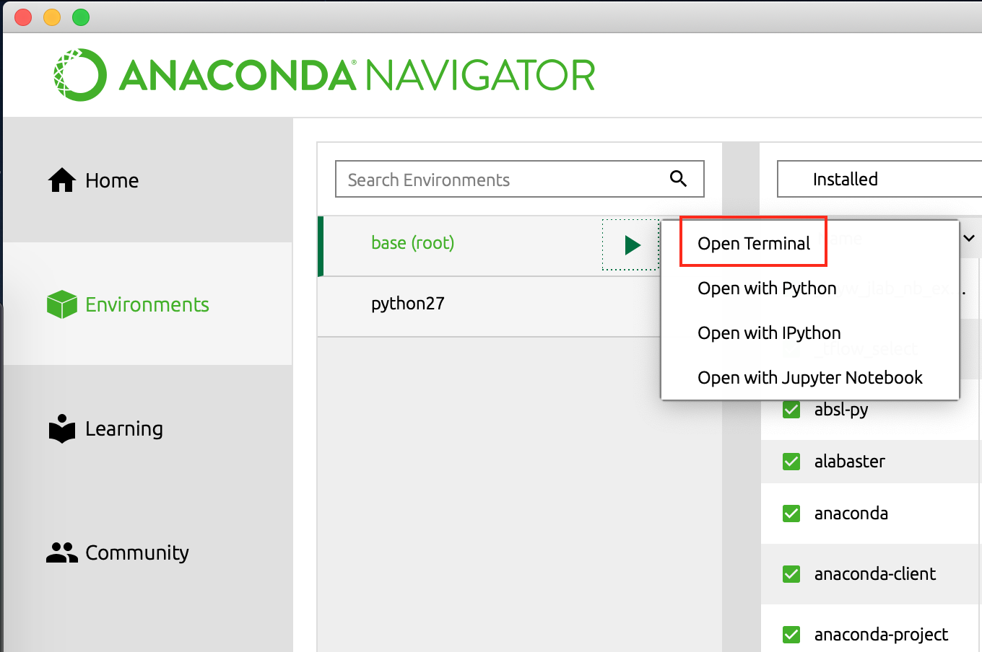Open the Community section
This screenshot has width=982, height=652.
pyautogui.click(x=136, y=552)
